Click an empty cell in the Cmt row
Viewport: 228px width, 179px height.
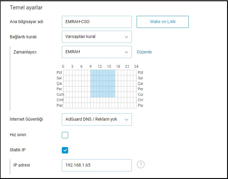point(103,100)
